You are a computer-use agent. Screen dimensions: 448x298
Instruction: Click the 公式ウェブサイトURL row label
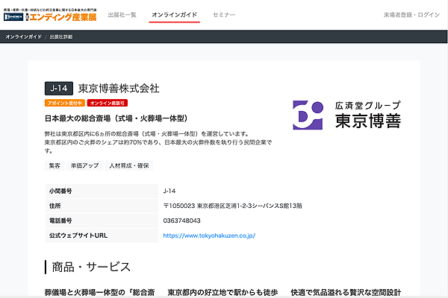(x=102, y=235)
